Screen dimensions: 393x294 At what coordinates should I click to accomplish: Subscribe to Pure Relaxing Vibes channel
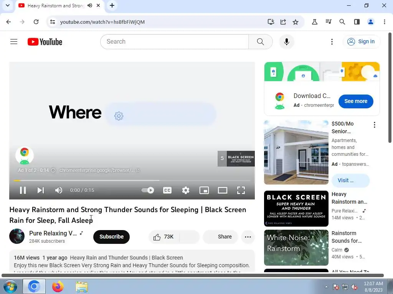pyautogui.click(x=112, y=237)
